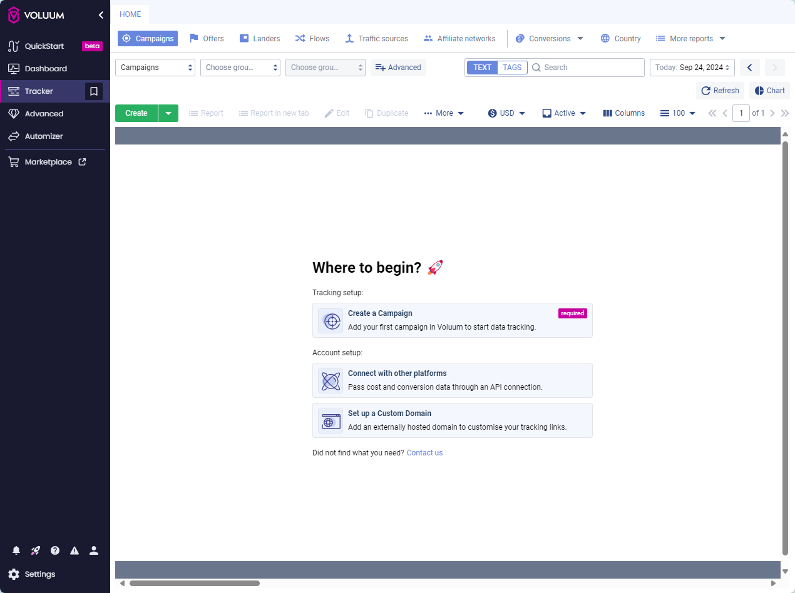Click the vertical scrollbar thumb
The width and height of the screenshot is (795, 593).
pos(786,348)
